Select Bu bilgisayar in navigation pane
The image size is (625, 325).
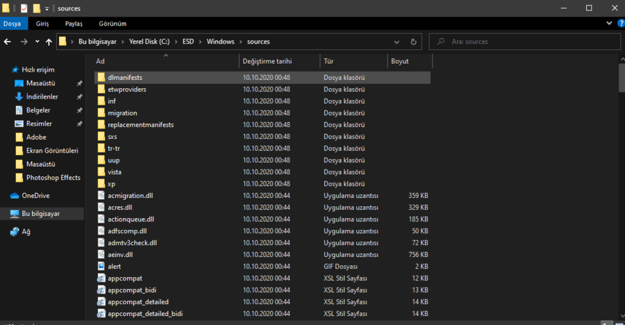(x=40, y=214)
